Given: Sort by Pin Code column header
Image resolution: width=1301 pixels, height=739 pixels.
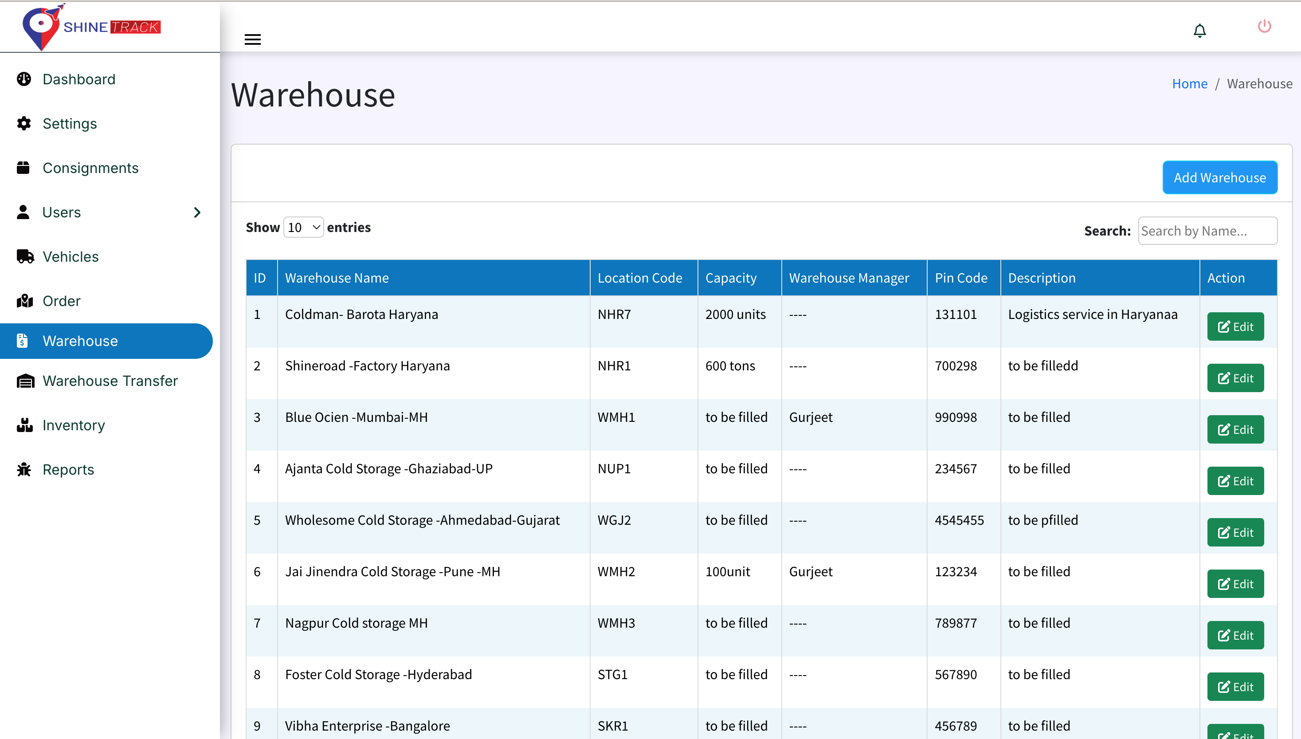Looking at the screenshot, I should click(x=963, y=278).
